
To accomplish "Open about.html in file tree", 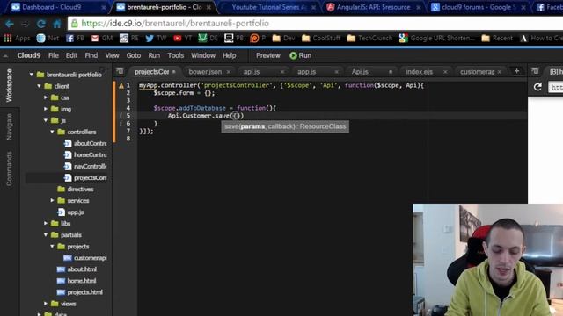I will pyautogui.click(x=77, y=269).
